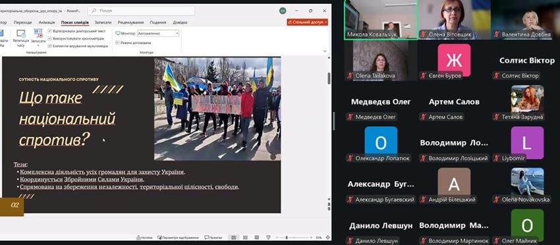
Task: Click the zoom out minus icon
Action: coord(277,238)
